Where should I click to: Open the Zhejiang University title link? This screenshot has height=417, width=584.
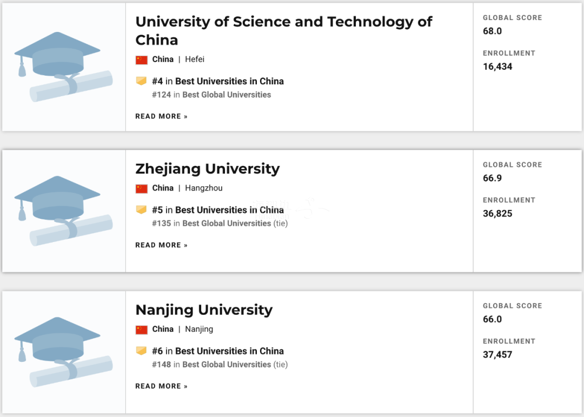click(208, 169)
